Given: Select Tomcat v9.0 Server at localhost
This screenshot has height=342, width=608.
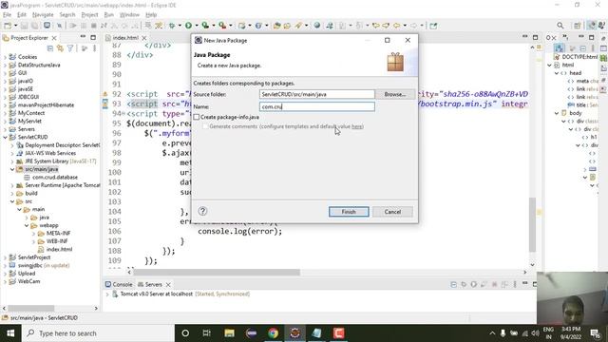Looking at the screenshot, I should tap(156, 294).
